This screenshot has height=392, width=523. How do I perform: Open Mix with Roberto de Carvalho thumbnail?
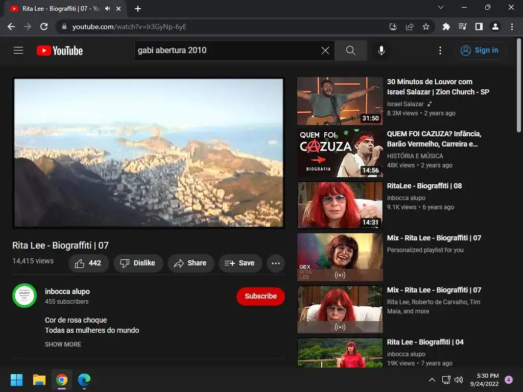pyautogui.click(x=340, y=309)
